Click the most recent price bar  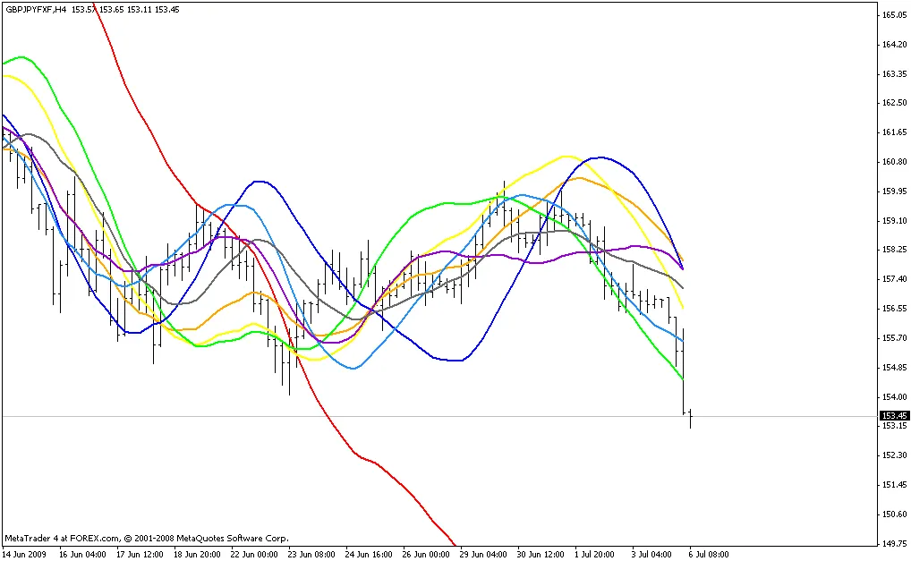tap(690, 419)
